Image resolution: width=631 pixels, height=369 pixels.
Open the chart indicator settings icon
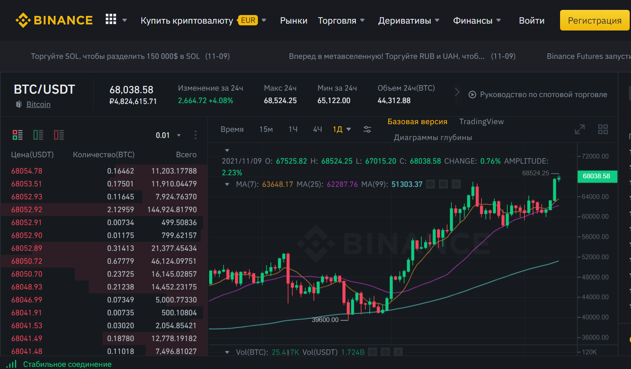[367, 128]
